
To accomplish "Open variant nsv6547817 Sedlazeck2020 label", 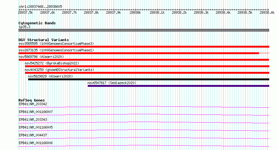I will point(112,83).
